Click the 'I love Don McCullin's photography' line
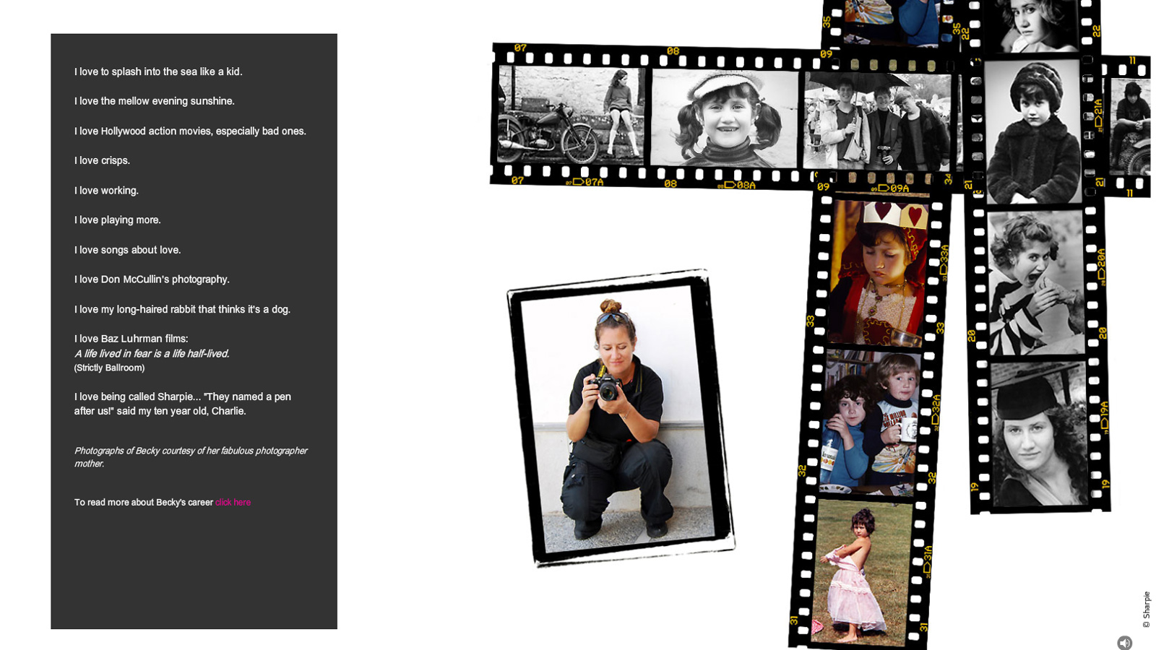 pos(152,279)
